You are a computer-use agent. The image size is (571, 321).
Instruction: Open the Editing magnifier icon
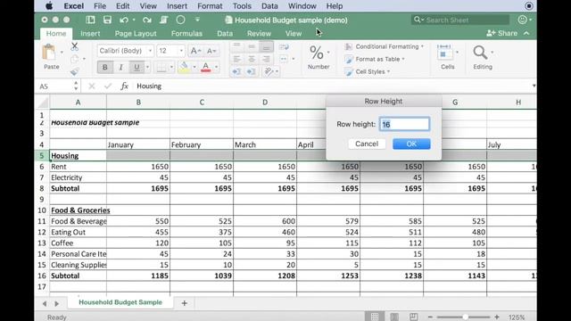point(480,53)
